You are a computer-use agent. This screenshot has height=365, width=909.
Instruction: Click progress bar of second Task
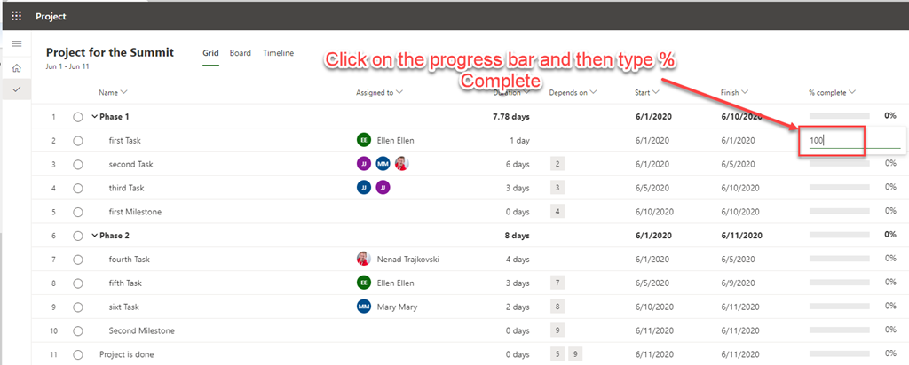[x=839, y=164]
